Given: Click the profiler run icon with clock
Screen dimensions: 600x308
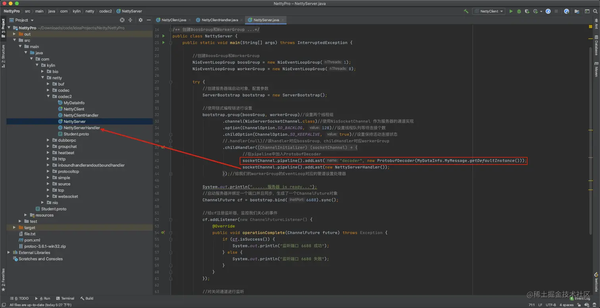Looking at the screenshot, I should click(536, 11).
